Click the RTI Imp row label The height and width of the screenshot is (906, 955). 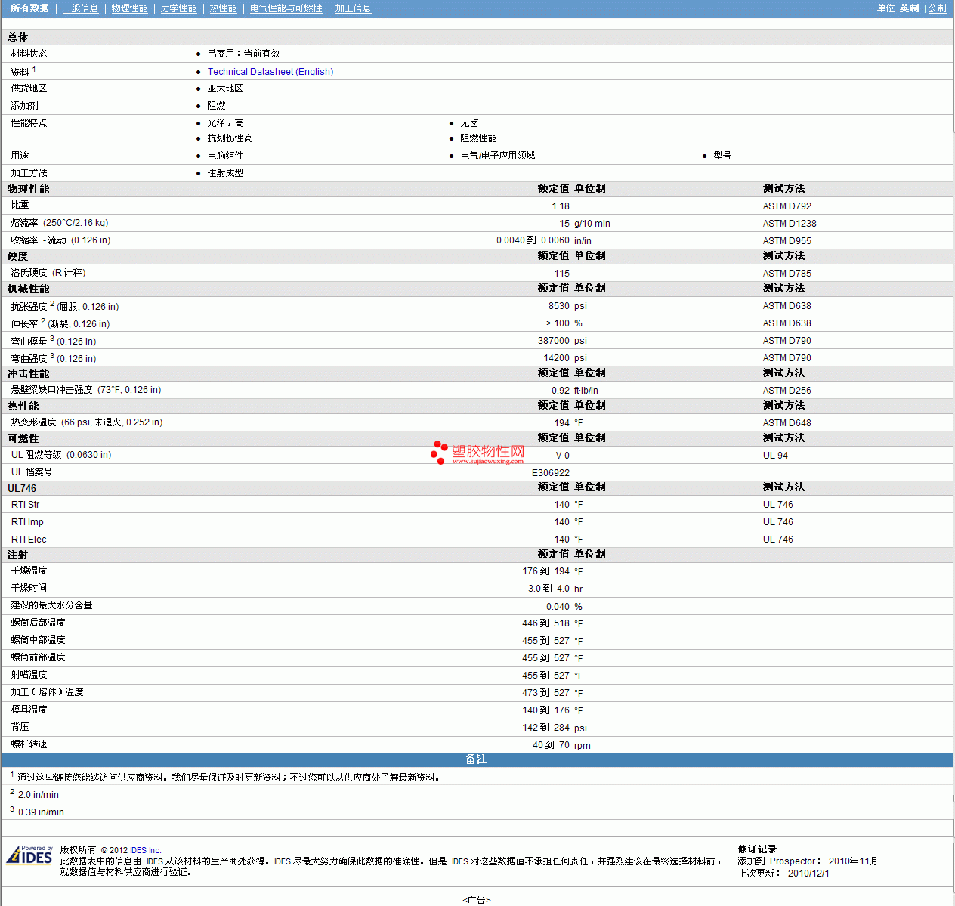tap(27, 522)
